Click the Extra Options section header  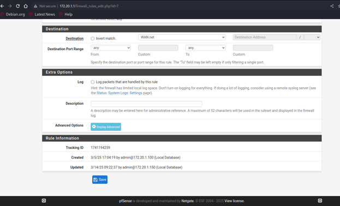(x=182, y=72)
